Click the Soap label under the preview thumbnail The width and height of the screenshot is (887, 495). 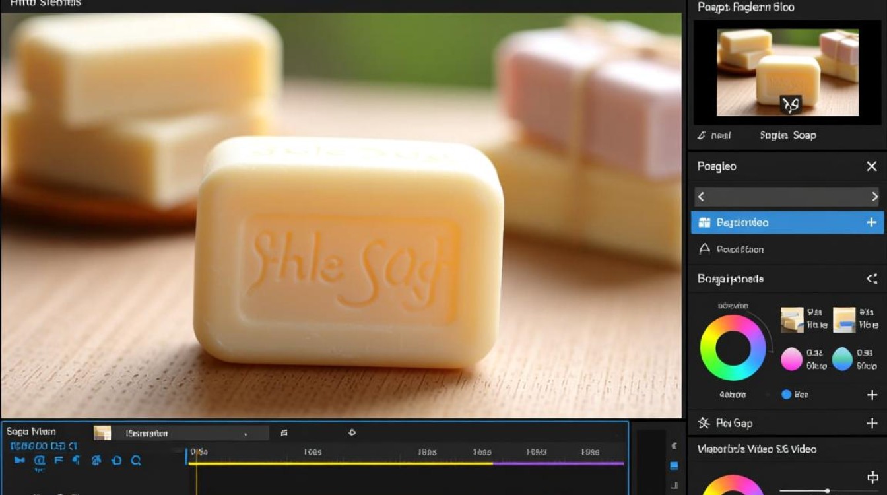pos(805,135)
